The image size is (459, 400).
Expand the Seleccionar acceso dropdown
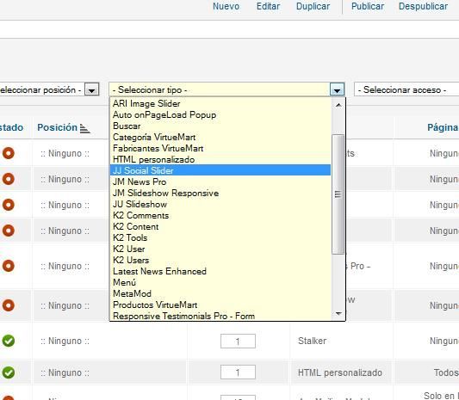click(x=406, y=89)
